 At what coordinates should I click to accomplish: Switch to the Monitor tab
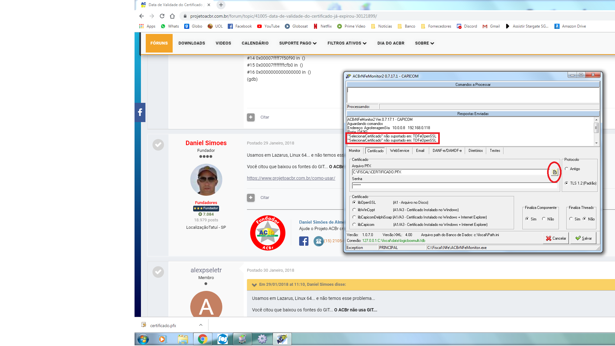pyautogui.click(x=355, y=151)
